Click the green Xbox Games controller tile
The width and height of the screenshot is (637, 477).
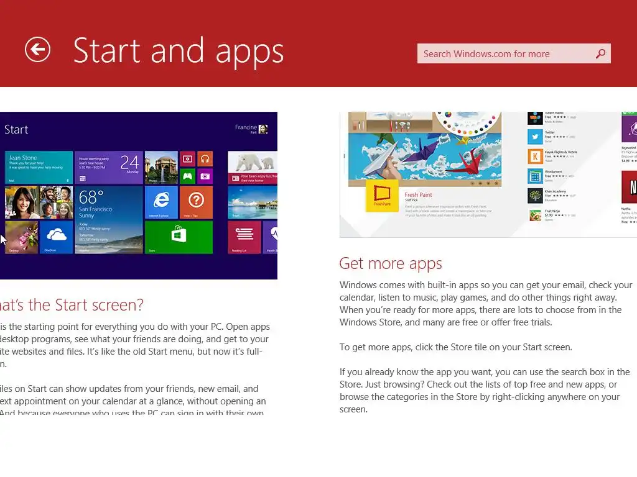188,176
